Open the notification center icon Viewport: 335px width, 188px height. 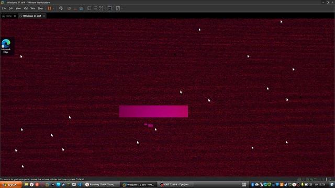pos(332,184)
